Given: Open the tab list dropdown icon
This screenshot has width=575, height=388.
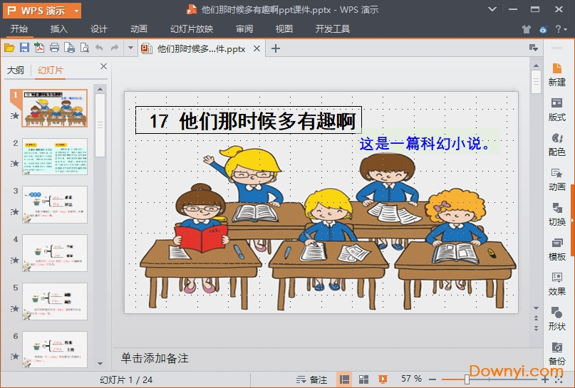Looking at the screenshot, I should (x=533, y=48).
